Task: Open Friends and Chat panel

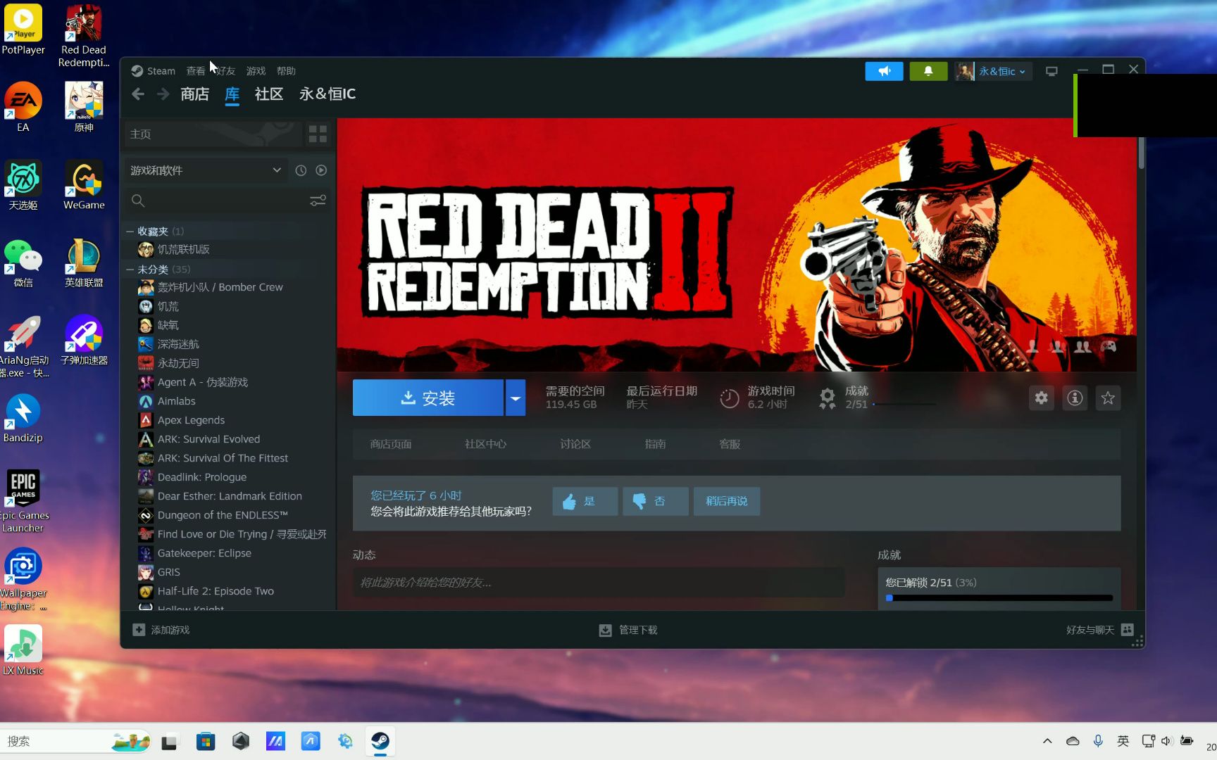Action: [x=1099, y=630]
